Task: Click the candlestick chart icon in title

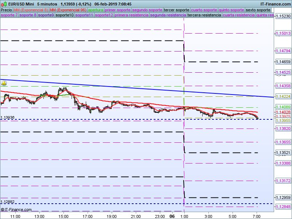Action: click(x=4, y=4)
